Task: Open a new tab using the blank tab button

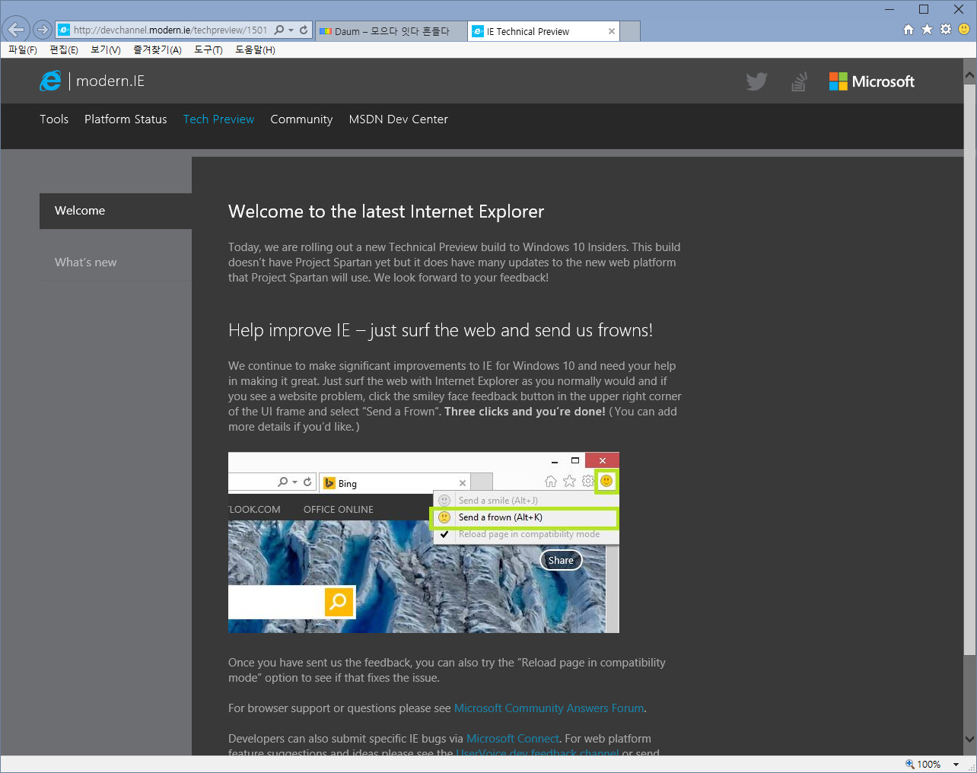Action: point(630,31)
